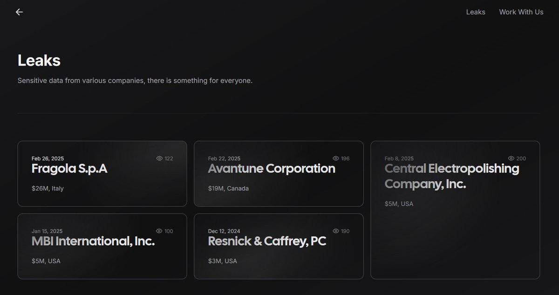Click the 122 view count
Screen dimensions: 559x295
(x=169, y=158)
